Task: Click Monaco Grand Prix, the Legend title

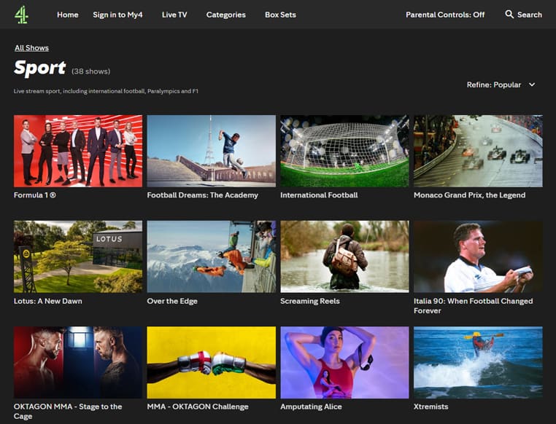Action: click(x=469, y=195)
